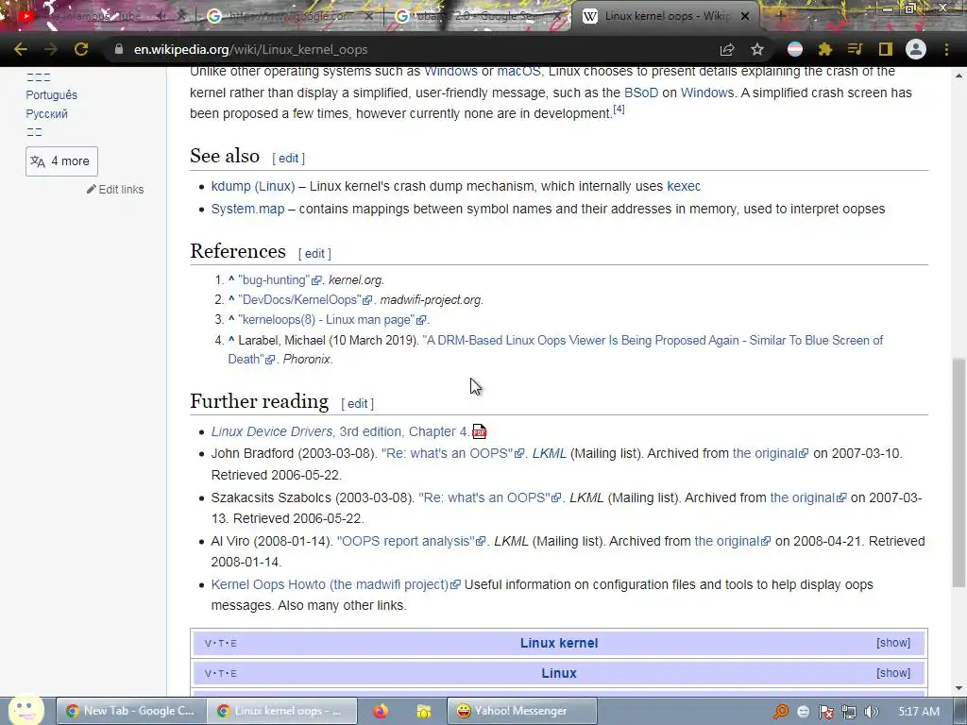Open "OOPS report analysis" link

pyautogui.click(x=406, y=541)
